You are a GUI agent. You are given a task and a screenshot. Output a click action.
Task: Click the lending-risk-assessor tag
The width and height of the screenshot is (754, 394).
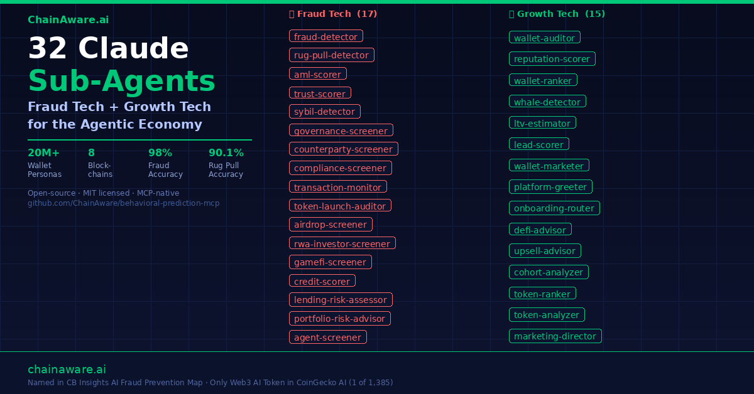coord(341,300)
